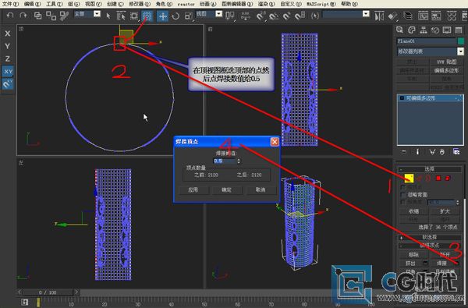
Task: Select the Select and Link tool
Action: (x=37, y=16)
